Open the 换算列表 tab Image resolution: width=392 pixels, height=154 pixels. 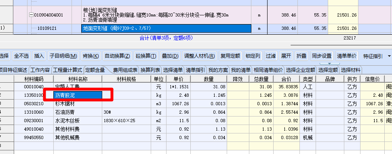tap(150, 70)
